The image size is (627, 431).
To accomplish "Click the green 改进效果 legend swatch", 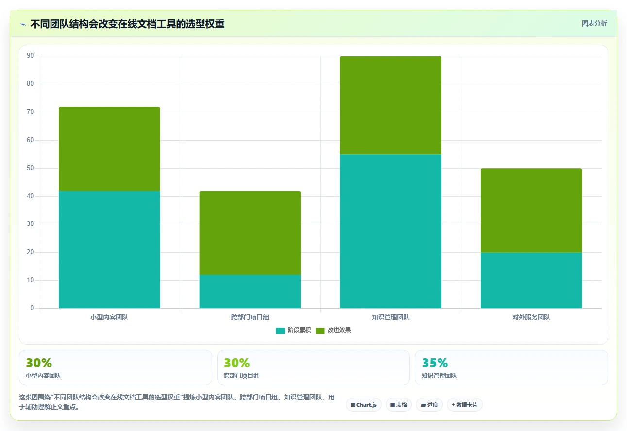I will tap(320, 330).
